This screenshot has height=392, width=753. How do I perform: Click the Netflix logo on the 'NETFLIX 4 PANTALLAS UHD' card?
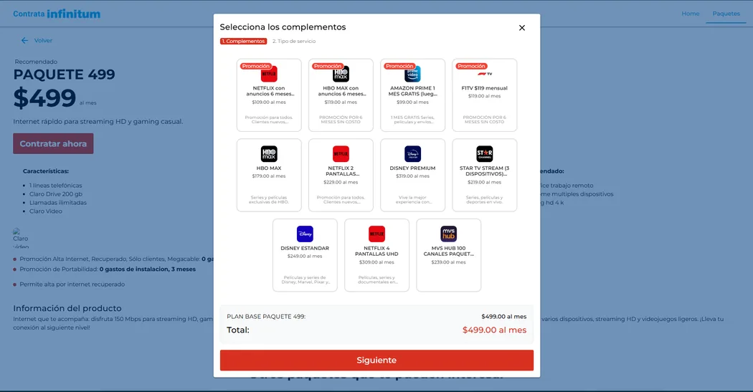point(377,234)
